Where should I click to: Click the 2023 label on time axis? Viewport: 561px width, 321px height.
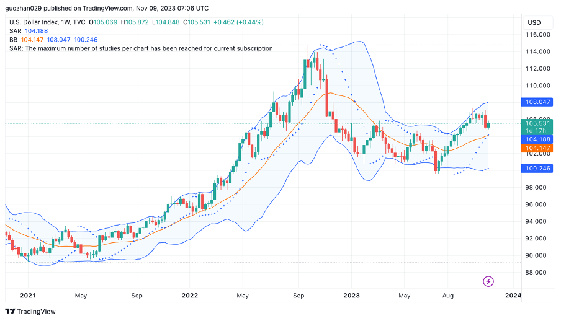pyautogui.click(x=351, y=296)
